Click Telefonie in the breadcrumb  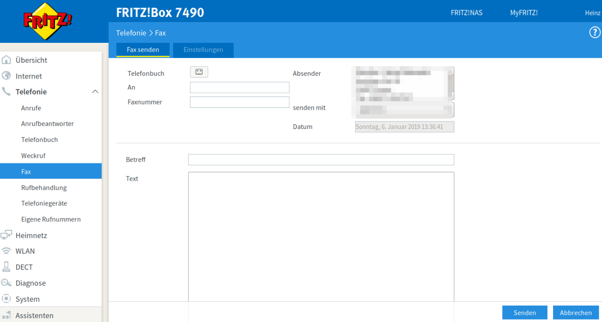131,33
